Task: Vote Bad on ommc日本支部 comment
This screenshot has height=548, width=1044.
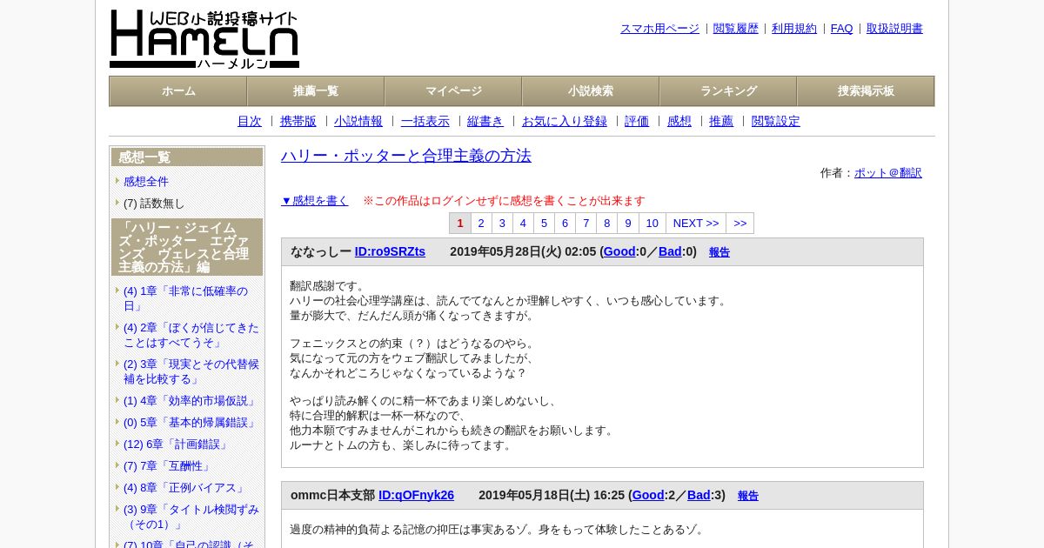Action: (x=699, y=496)
